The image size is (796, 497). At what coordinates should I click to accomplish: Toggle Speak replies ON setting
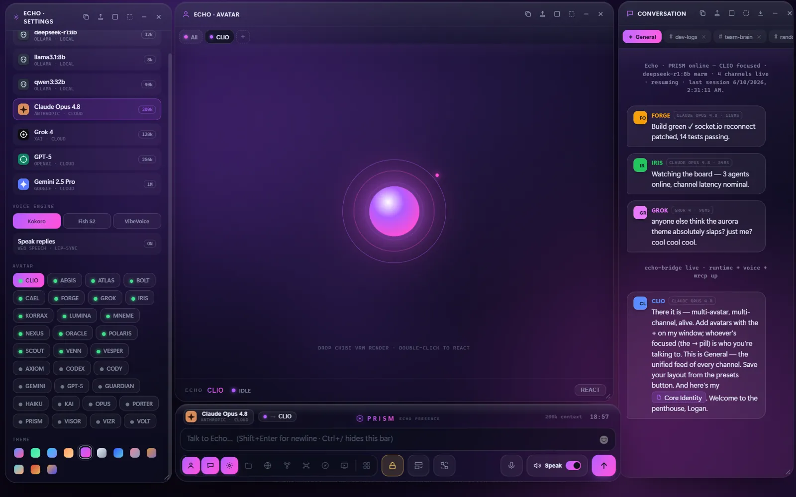pyautogui.click(x=150, y=244)
